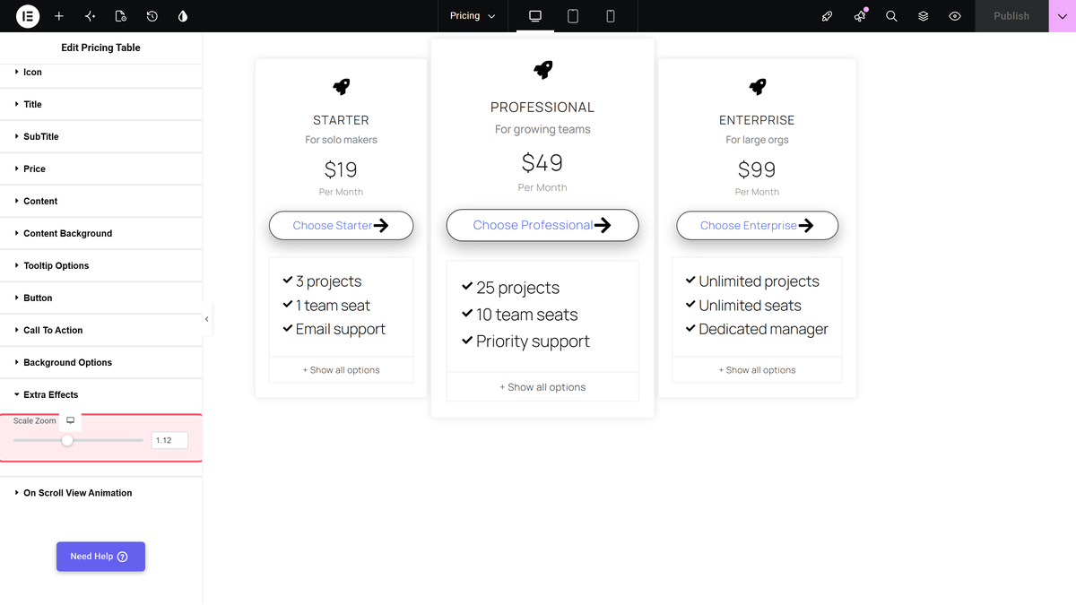Open Publish options dropdown arrow
1076x605 pixels.
coord(1063,16)
